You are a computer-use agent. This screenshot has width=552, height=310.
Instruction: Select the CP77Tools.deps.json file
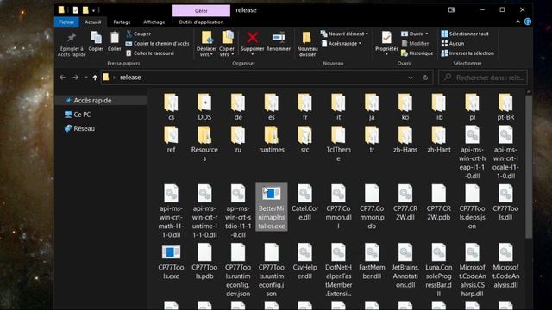(x=472, y=208)
